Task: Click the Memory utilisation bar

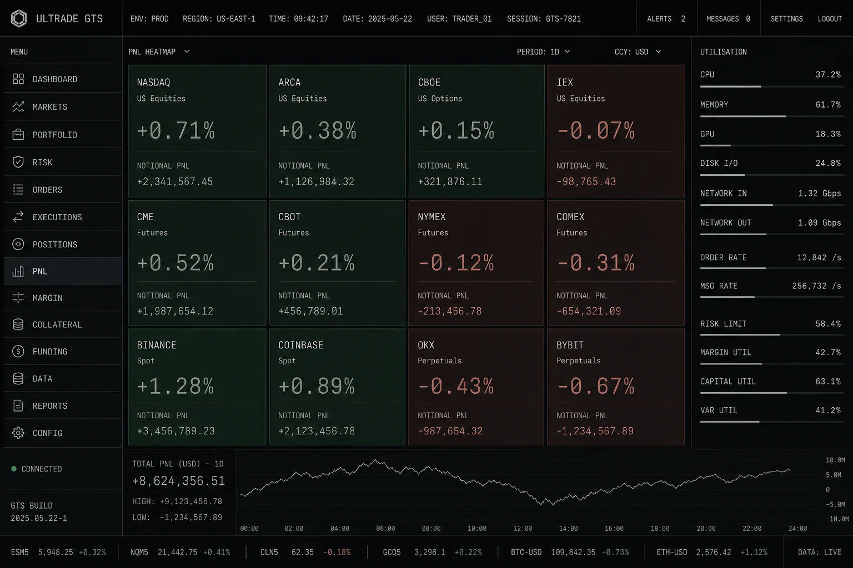Action: coord(771,116)
